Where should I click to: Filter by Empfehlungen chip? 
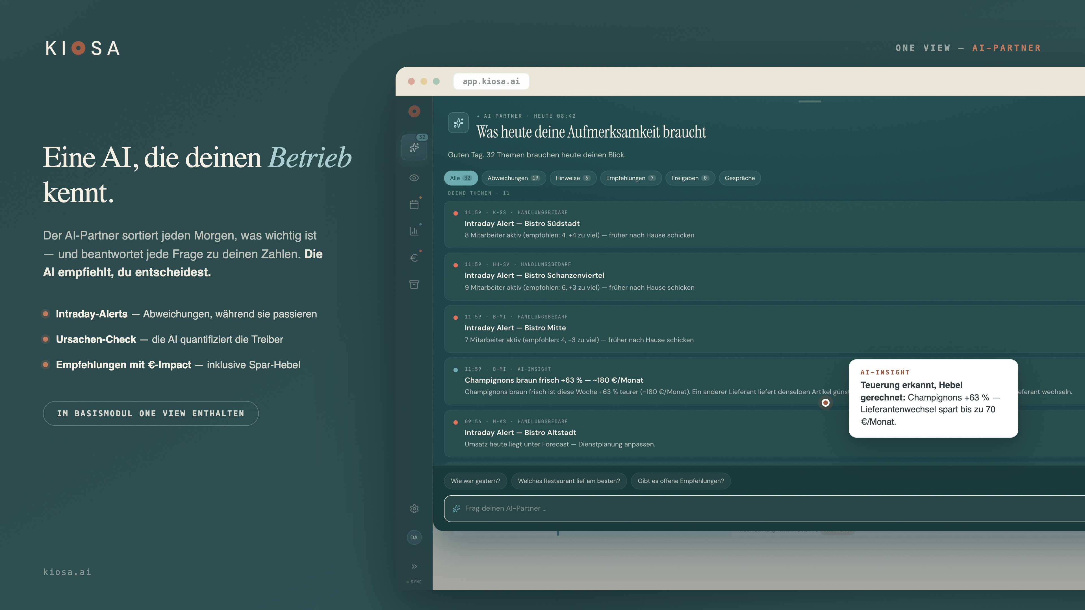631,178
